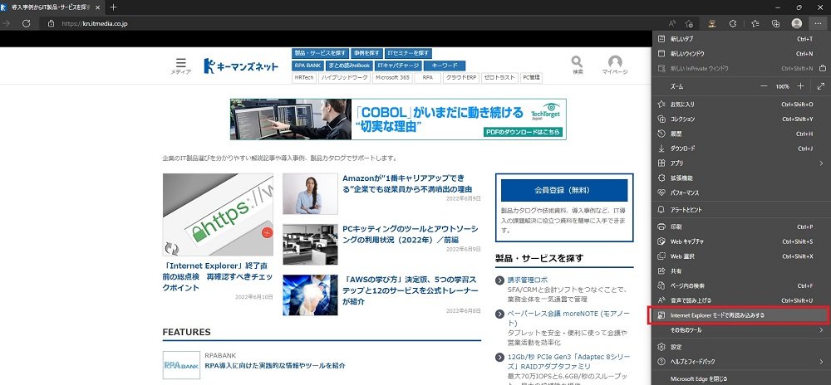Image resolution: width=831 pixels, height=385 pixels.
Task: Select the ハイブリッドワーク keyword tag
Action: point(345,78)
